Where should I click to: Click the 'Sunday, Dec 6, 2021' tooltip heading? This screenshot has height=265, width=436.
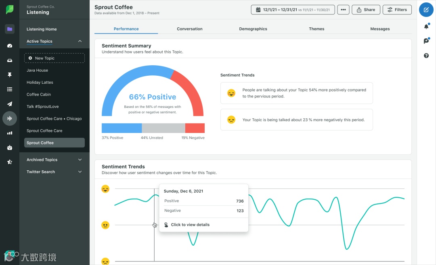point(184,191)
